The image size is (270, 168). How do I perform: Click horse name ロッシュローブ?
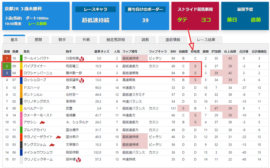[x=35, y=80]
